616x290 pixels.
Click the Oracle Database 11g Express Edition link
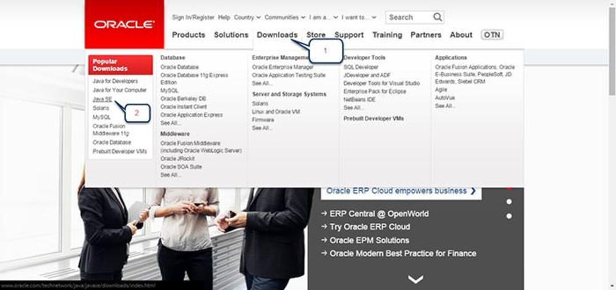(194, 79)
